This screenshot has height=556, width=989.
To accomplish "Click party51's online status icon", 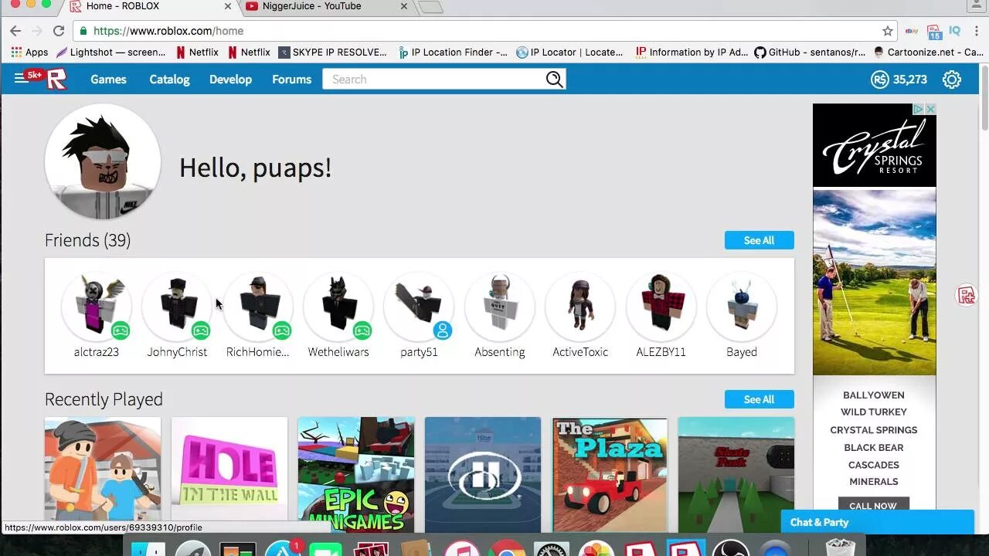I will [443, 331].
